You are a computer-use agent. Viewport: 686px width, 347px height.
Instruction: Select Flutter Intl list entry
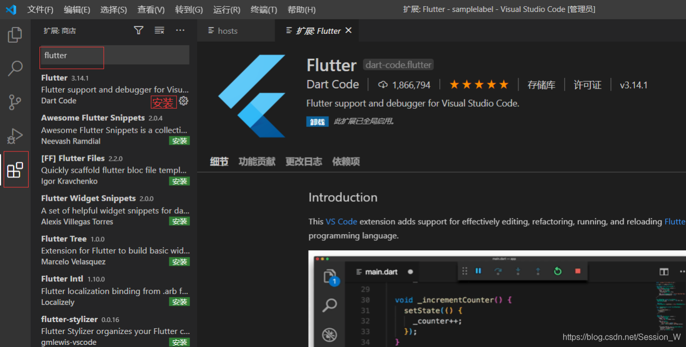click(115, 290)
